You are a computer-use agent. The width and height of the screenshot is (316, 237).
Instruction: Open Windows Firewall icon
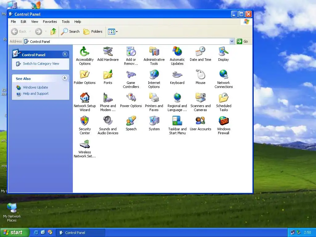(223, 125)
